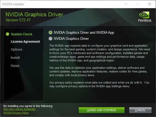
Task: Select the Graphics Driver and NVIDIA App radio button
Action: tap(50, 33)
